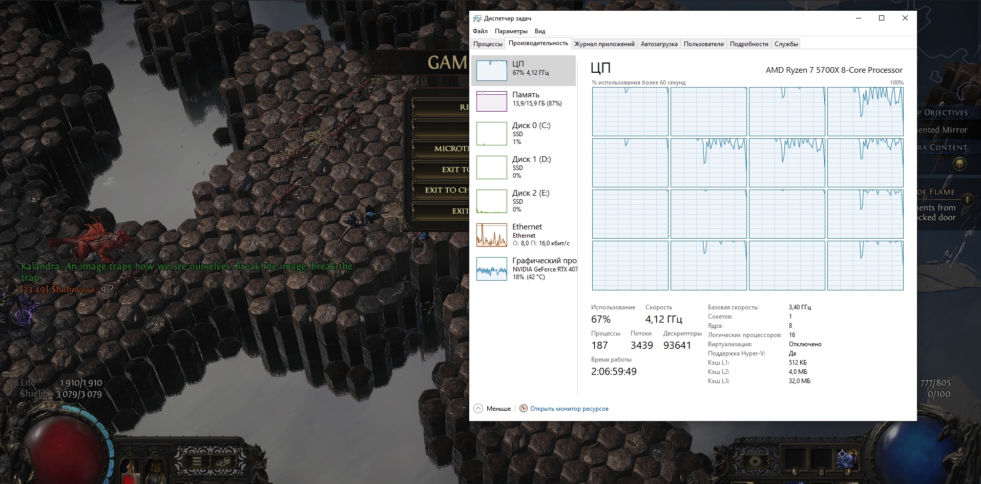Click the last logical processor graph

pos(865,266)
